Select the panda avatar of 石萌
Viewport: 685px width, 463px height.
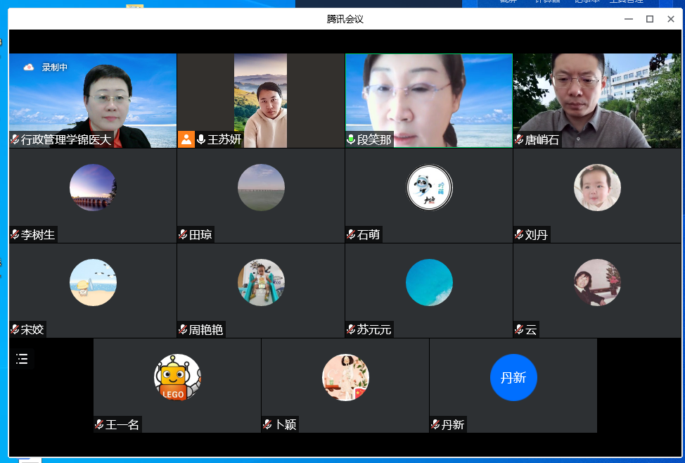pos(429,187)
